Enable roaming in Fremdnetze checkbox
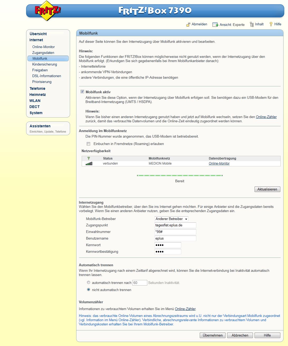The image size is (288, 346). [89, 144]
